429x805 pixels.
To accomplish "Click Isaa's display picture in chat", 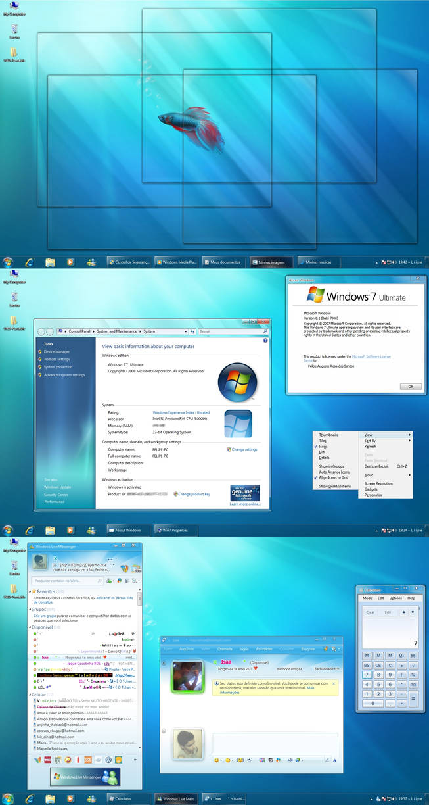I will 188,677.
